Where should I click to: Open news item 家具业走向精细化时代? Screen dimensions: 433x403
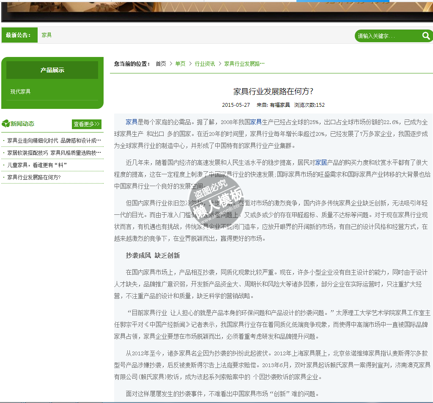point(54,141)
